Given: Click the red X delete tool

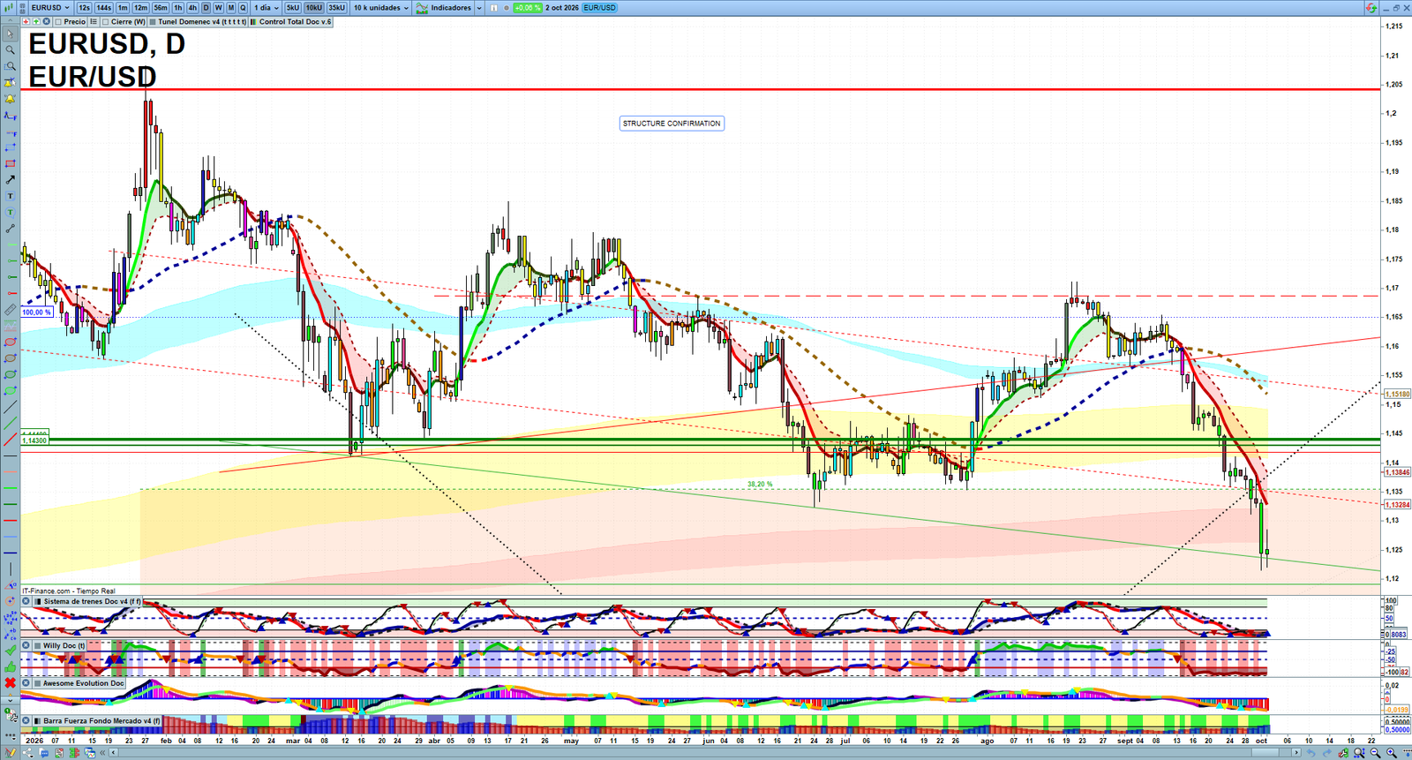Looking at the screenshot, I should coord(11,683).
